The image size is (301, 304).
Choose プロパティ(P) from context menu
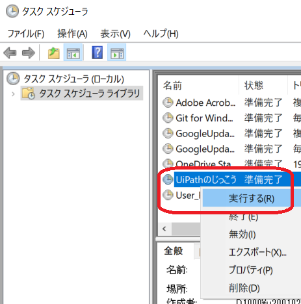[251, 270]
